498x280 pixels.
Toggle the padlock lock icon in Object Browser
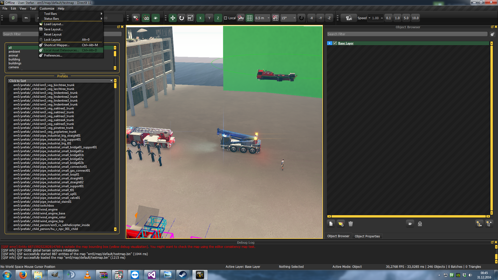click(420, 224)
